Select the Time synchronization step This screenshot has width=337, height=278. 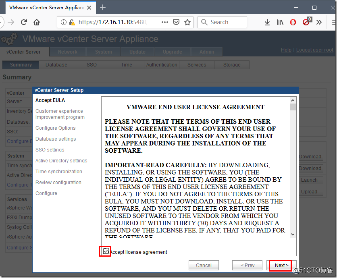pos(59,172)
